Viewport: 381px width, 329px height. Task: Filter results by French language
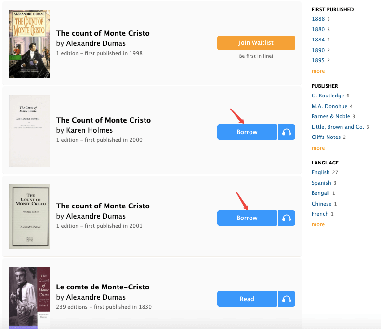click(320, 214)
